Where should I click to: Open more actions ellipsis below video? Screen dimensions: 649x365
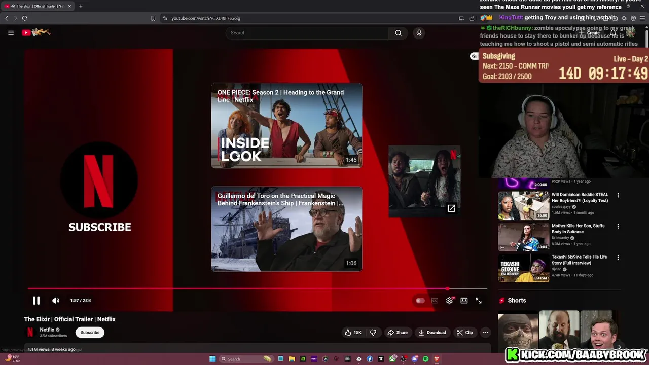(x=485, y=333)
